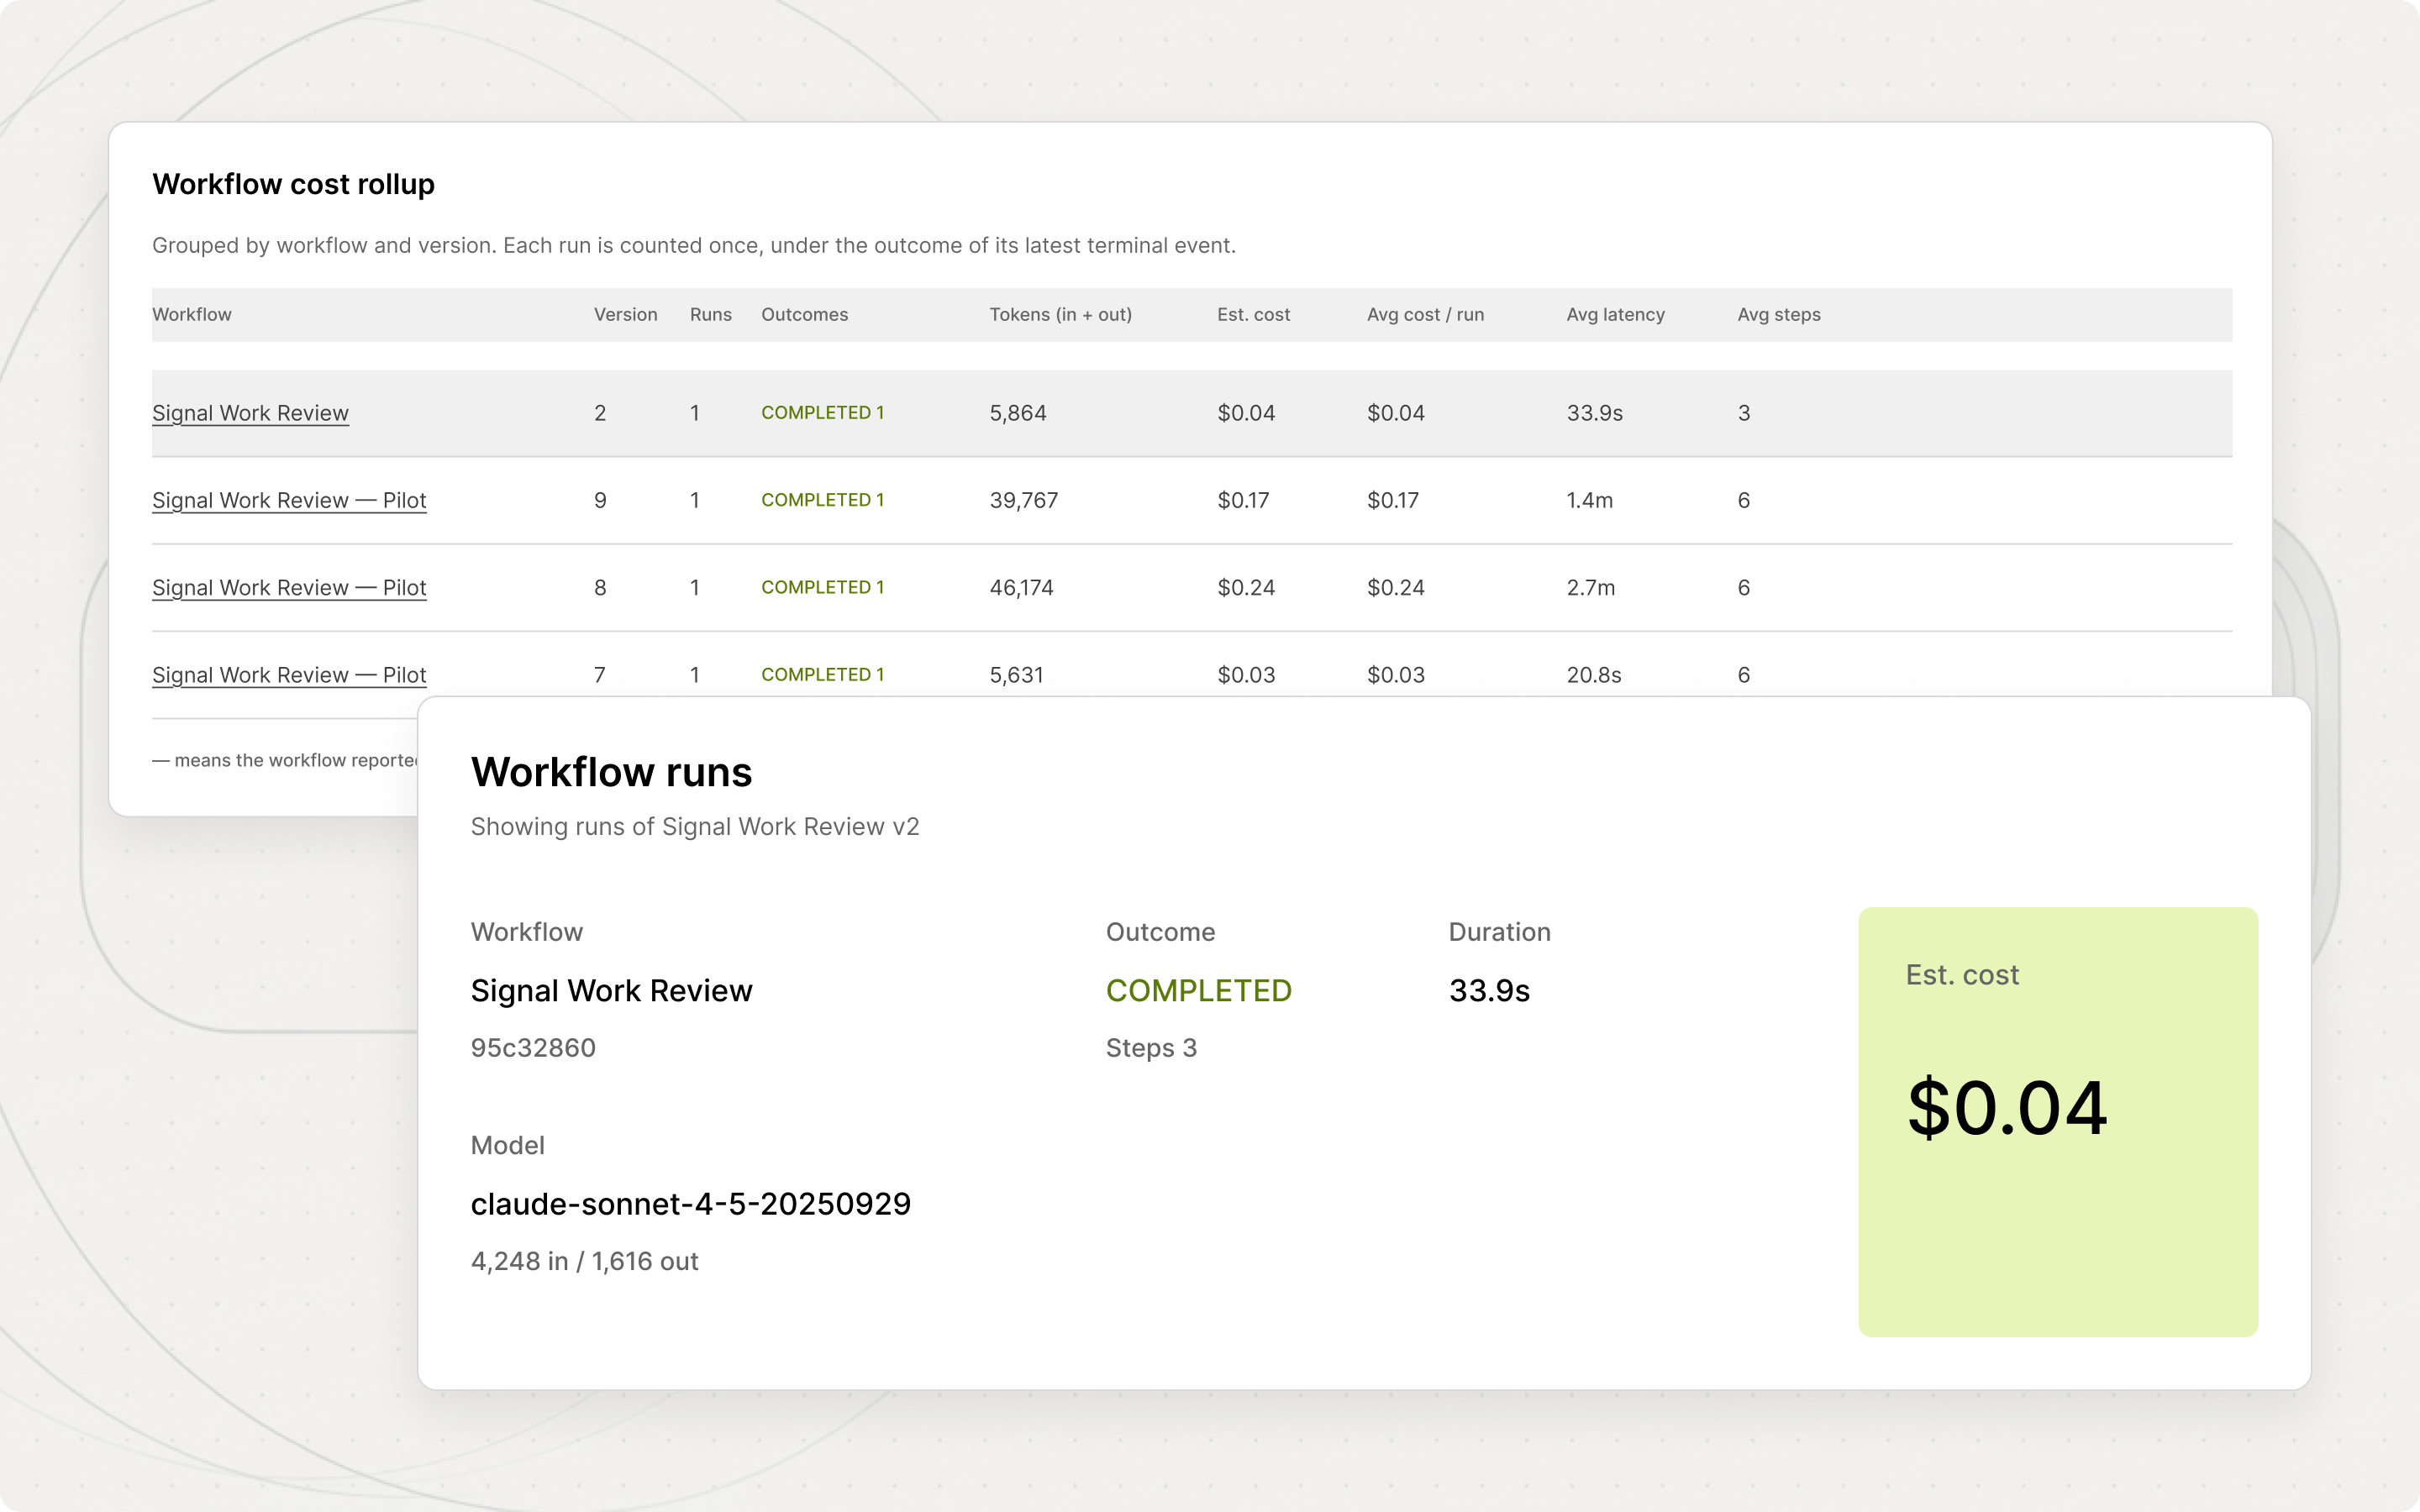
Task: Click the Avg cost / run column header
Action: pyautogui.click(x=1426, y=314)
